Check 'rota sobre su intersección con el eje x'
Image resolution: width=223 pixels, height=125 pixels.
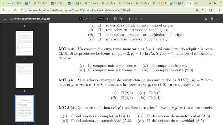pyautogui.click(x=99, y=30)
